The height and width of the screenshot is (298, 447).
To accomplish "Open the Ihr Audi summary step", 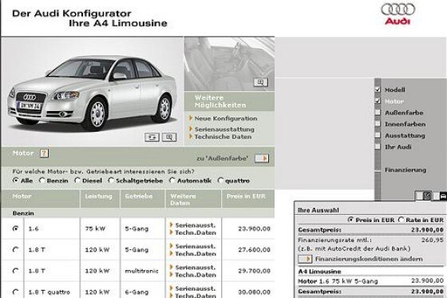I will pos(398,147).
